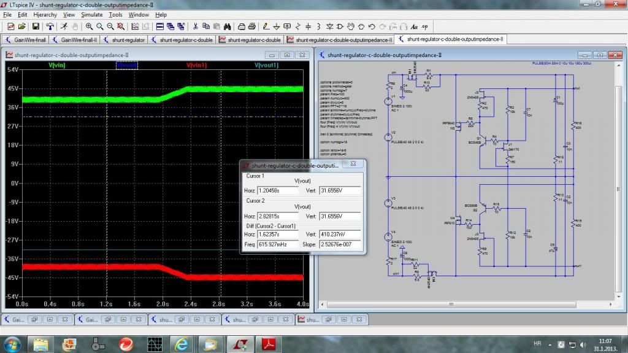The width and height of the screenshot is (628, 353).
Task: Select the Diode tool
Action: [329, 27]
